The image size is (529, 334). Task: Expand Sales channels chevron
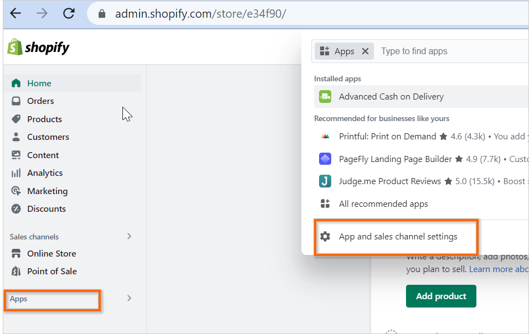click(x=129, y=236)
